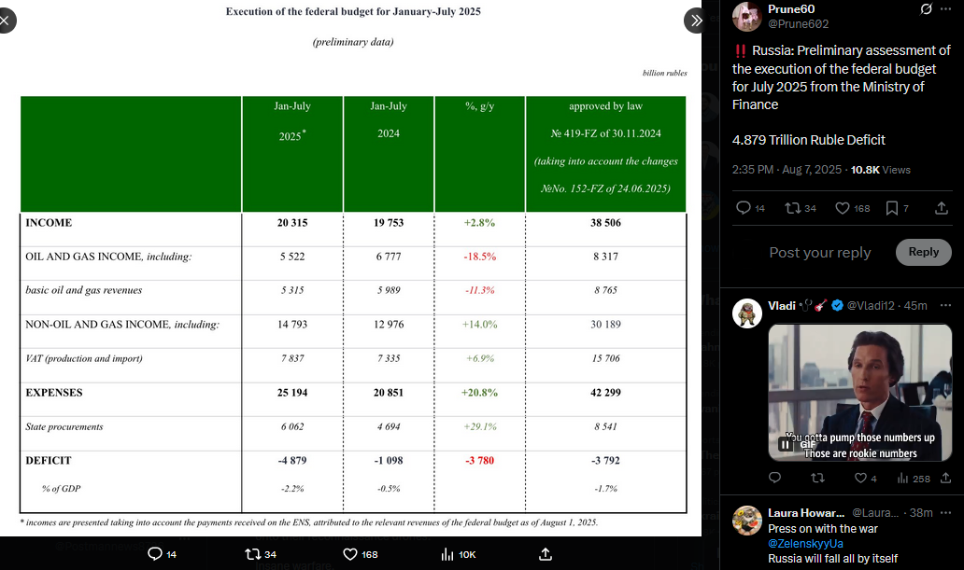Click the State procurements row label
This screenshot has height=570, width=964.
point(64,426)
